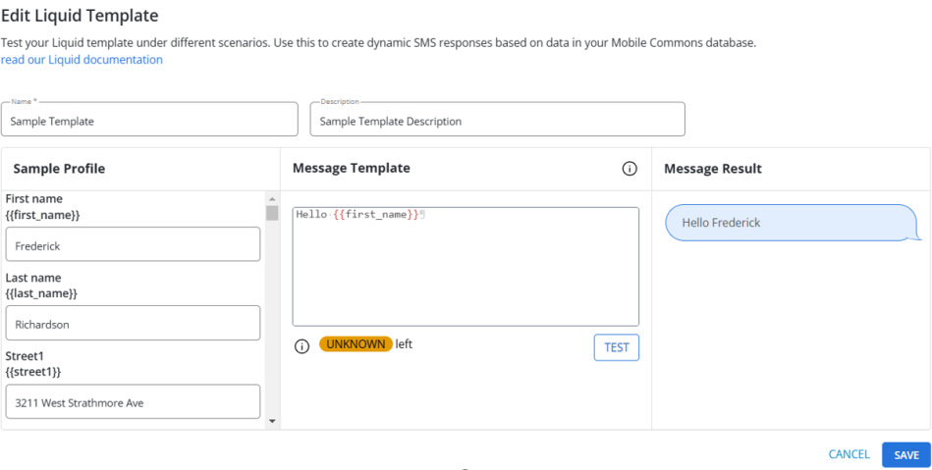Click the Sample Profile scrollbar up arrow
Viewport: 932px width, 470px height.
272,197
